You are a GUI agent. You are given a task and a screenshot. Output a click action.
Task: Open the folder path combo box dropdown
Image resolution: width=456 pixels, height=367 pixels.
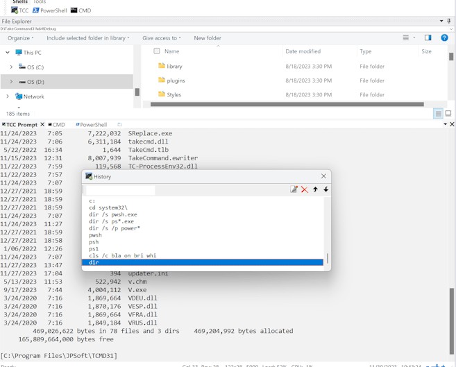(451, 28)
